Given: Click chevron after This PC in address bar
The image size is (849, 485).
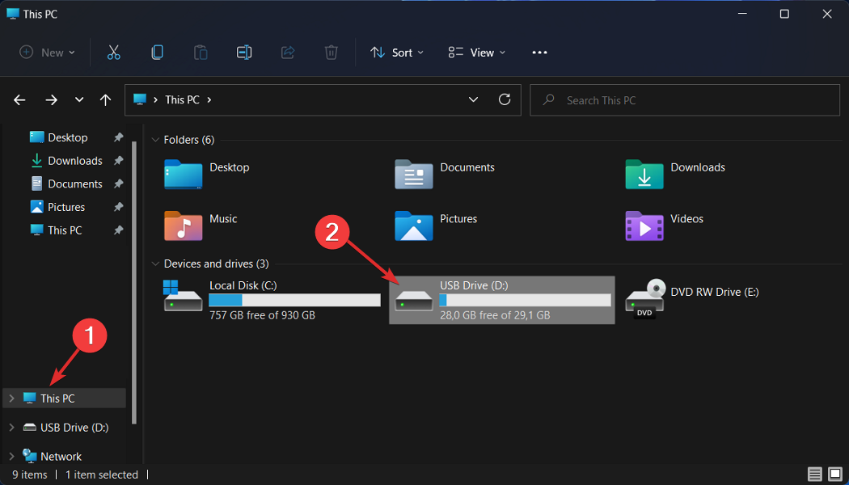Looking at the screenshot, I should (209, 100).
